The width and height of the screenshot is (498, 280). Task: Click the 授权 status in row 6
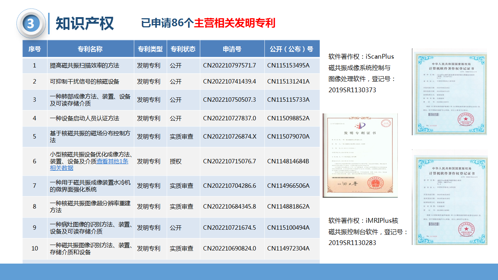(176, 161)
